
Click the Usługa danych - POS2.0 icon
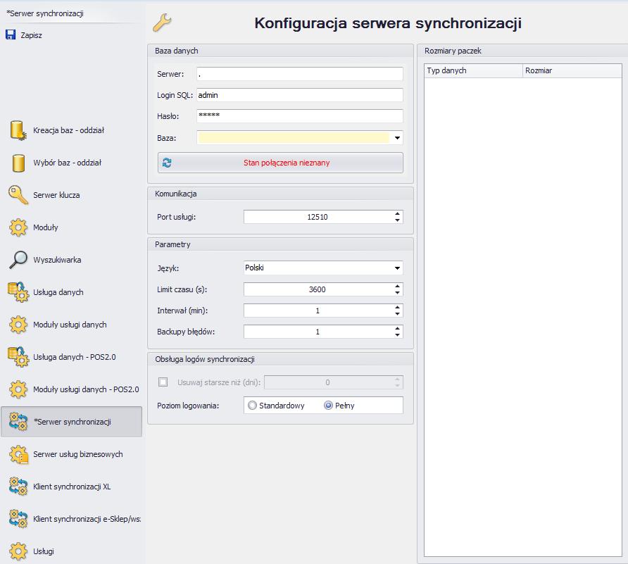(18, 357)
